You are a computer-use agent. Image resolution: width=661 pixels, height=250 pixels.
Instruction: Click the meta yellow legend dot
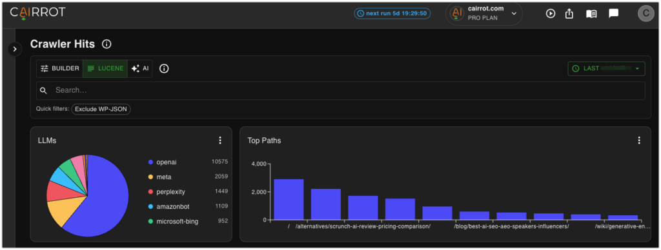150,177
